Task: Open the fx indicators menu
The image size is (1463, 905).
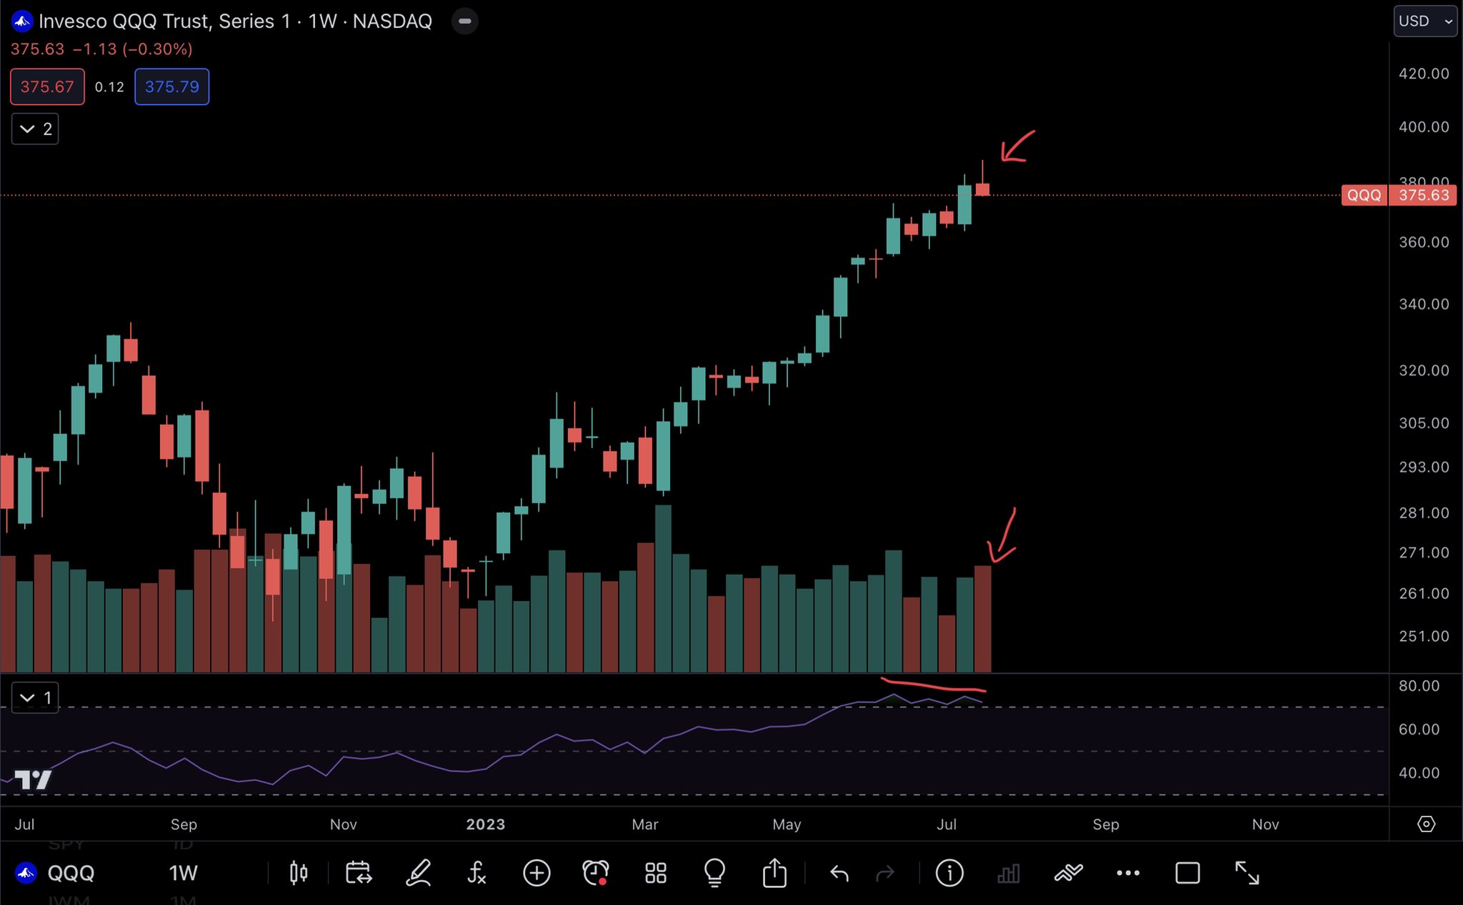Action: tap(476, 872)
